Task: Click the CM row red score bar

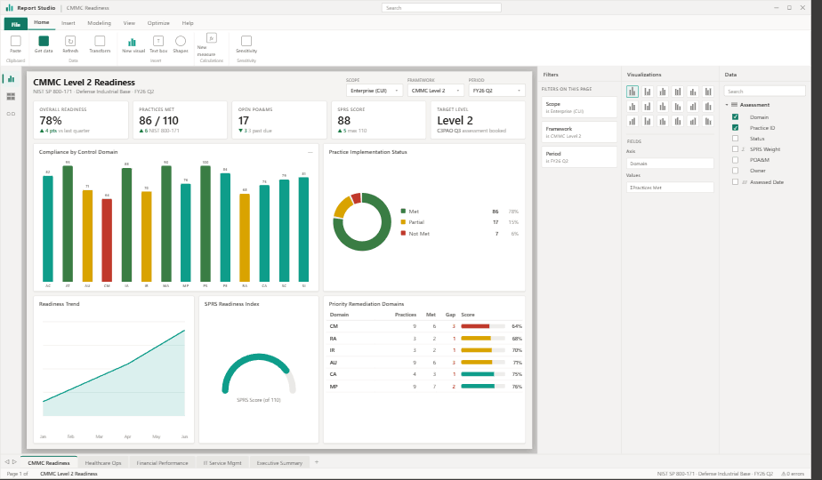Action: [475, 326]
